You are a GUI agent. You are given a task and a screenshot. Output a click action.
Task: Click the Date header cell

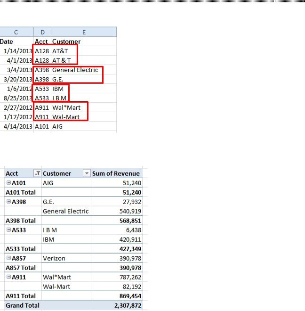point(16,41)
